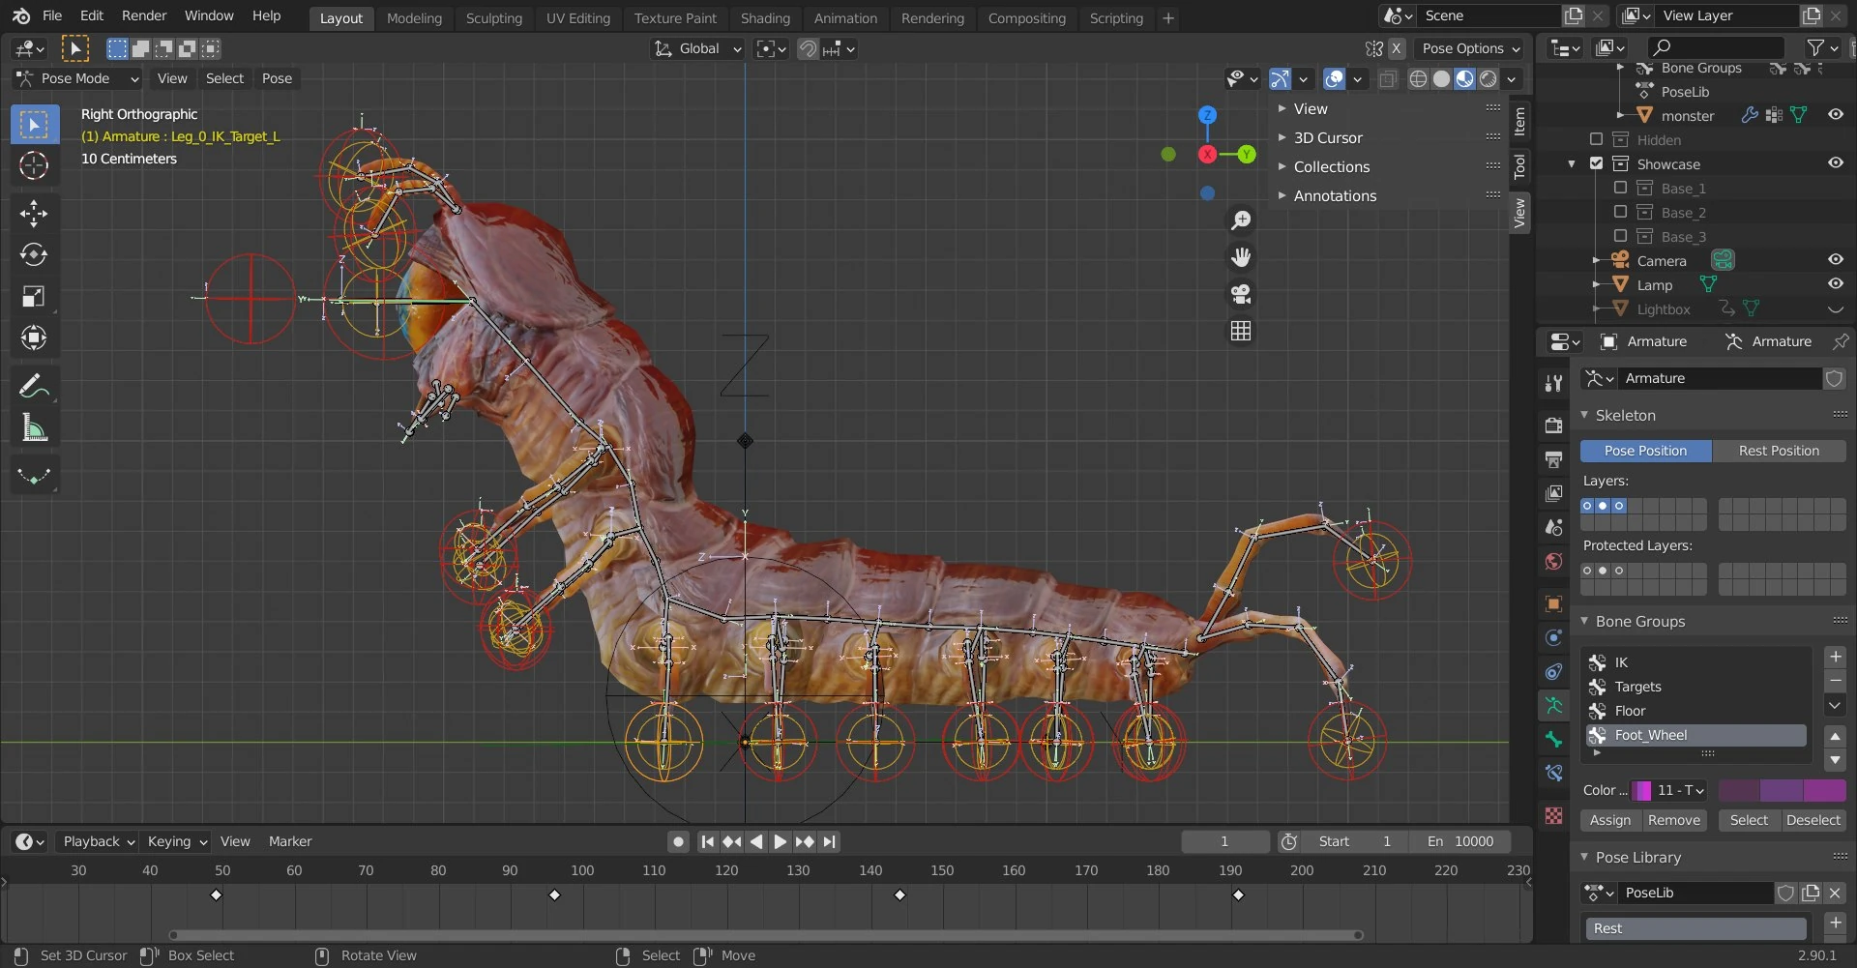Select the Rotate tool

35,254
